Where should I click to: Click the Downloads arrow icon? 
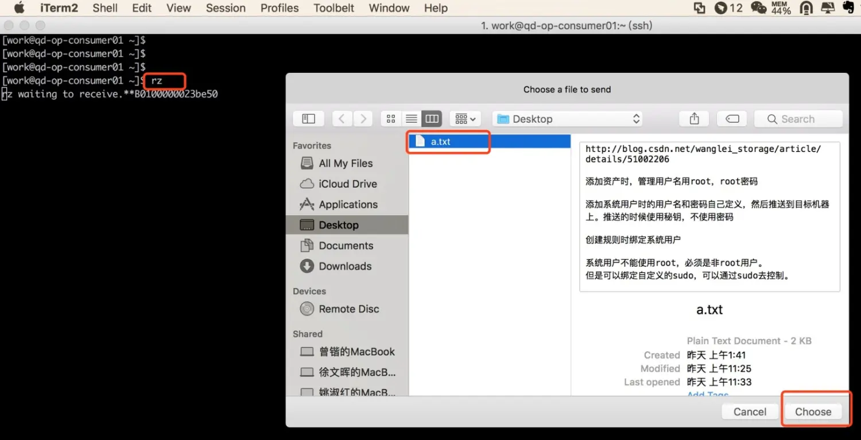[x=307, y=266]
